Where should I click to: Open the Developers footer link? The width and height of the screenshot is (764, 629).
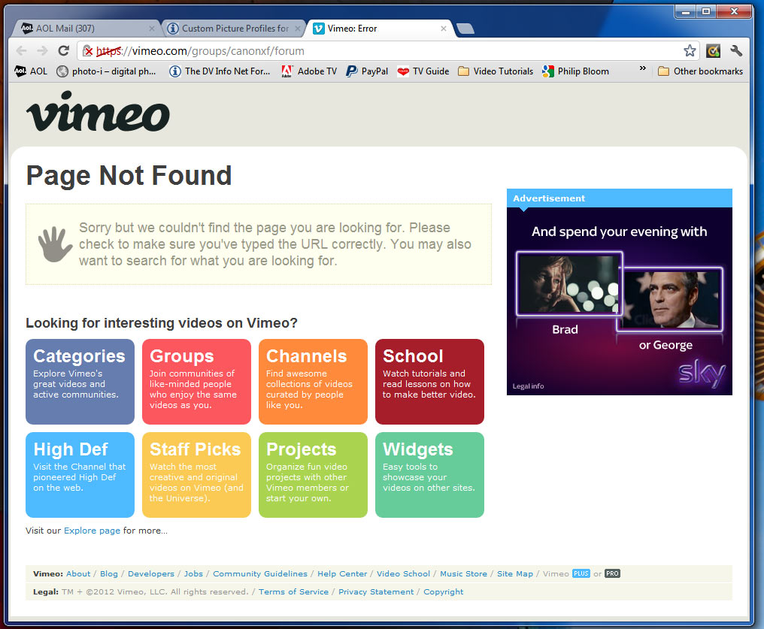[x=151, y=573]
